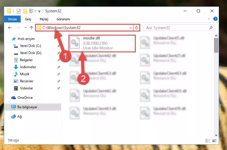Switch to details view in status bar
The width and height of the screenshot is (227, 150).
coord(208,141)
